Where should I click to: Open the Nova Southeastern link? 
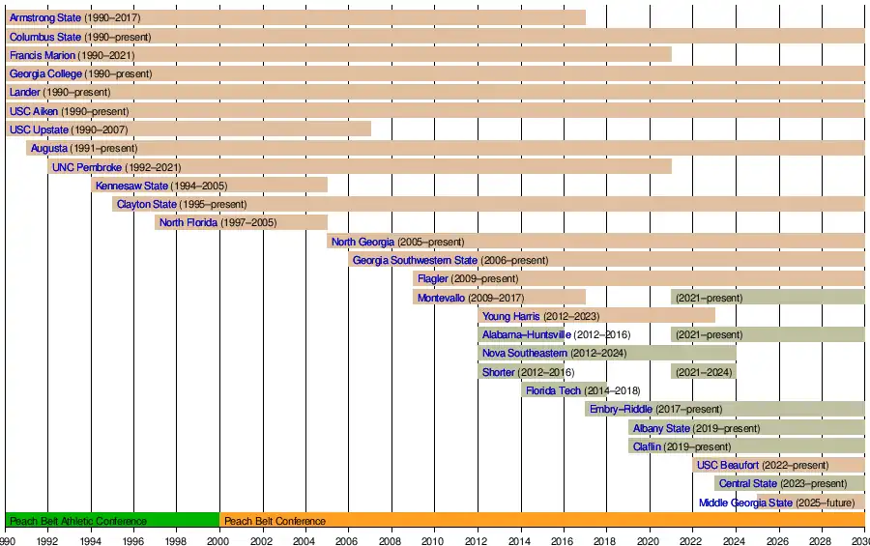pos(524,354)
